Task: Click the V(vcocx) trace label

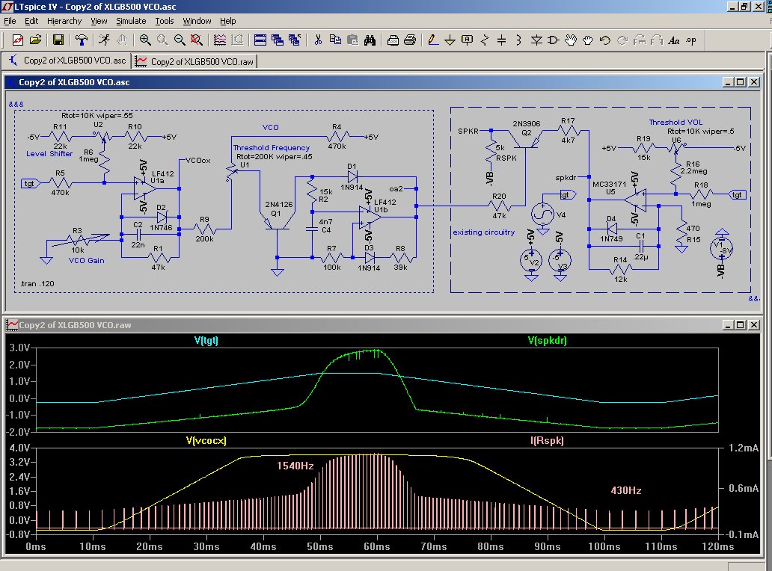Action: coord(206,440)
